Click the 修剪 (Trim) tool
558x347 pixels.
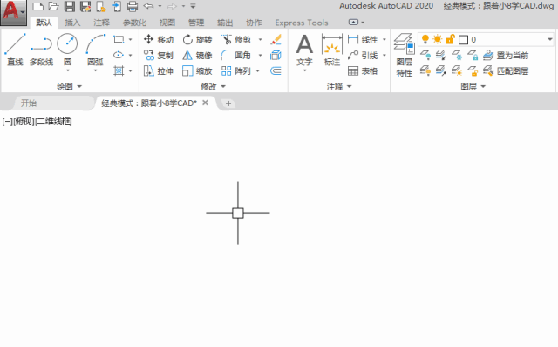236,39
